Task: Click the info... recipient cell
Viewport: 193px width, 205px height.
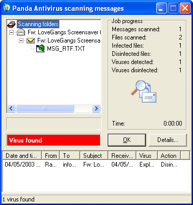Action: [69, 165]
